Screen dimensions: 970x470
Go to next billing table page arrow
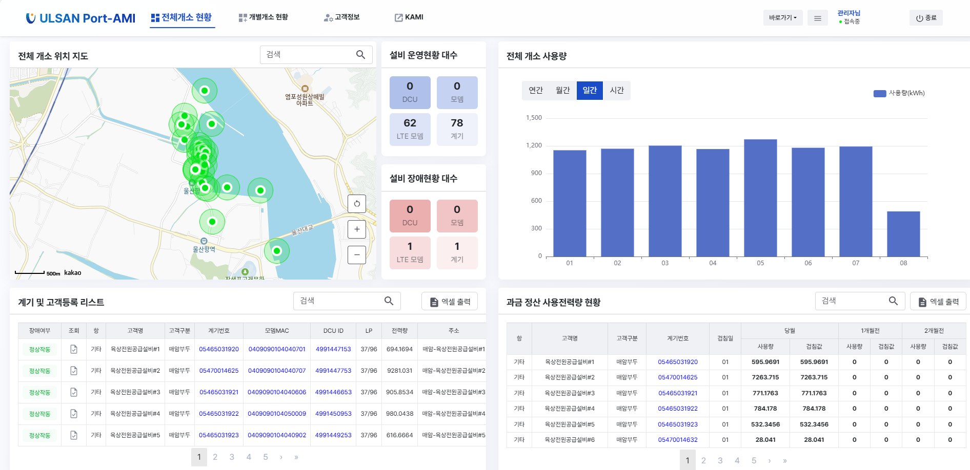(x=770, y=461)
